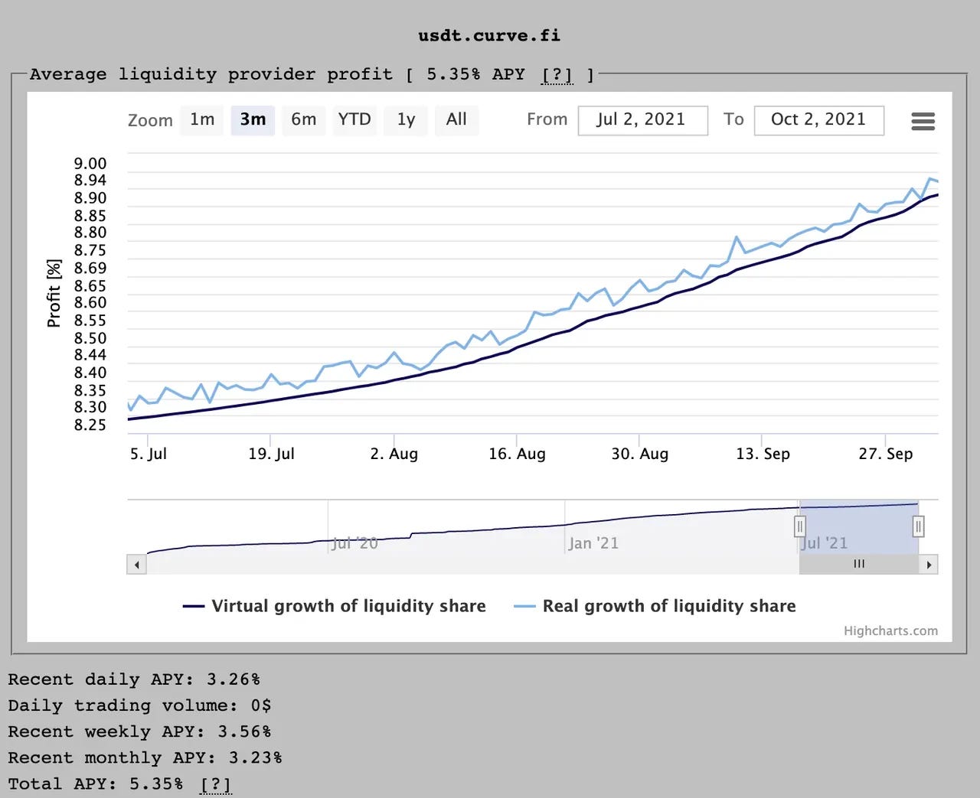Select the 1y zoom range
Screen dimensions: 980x798
point(406,119)
